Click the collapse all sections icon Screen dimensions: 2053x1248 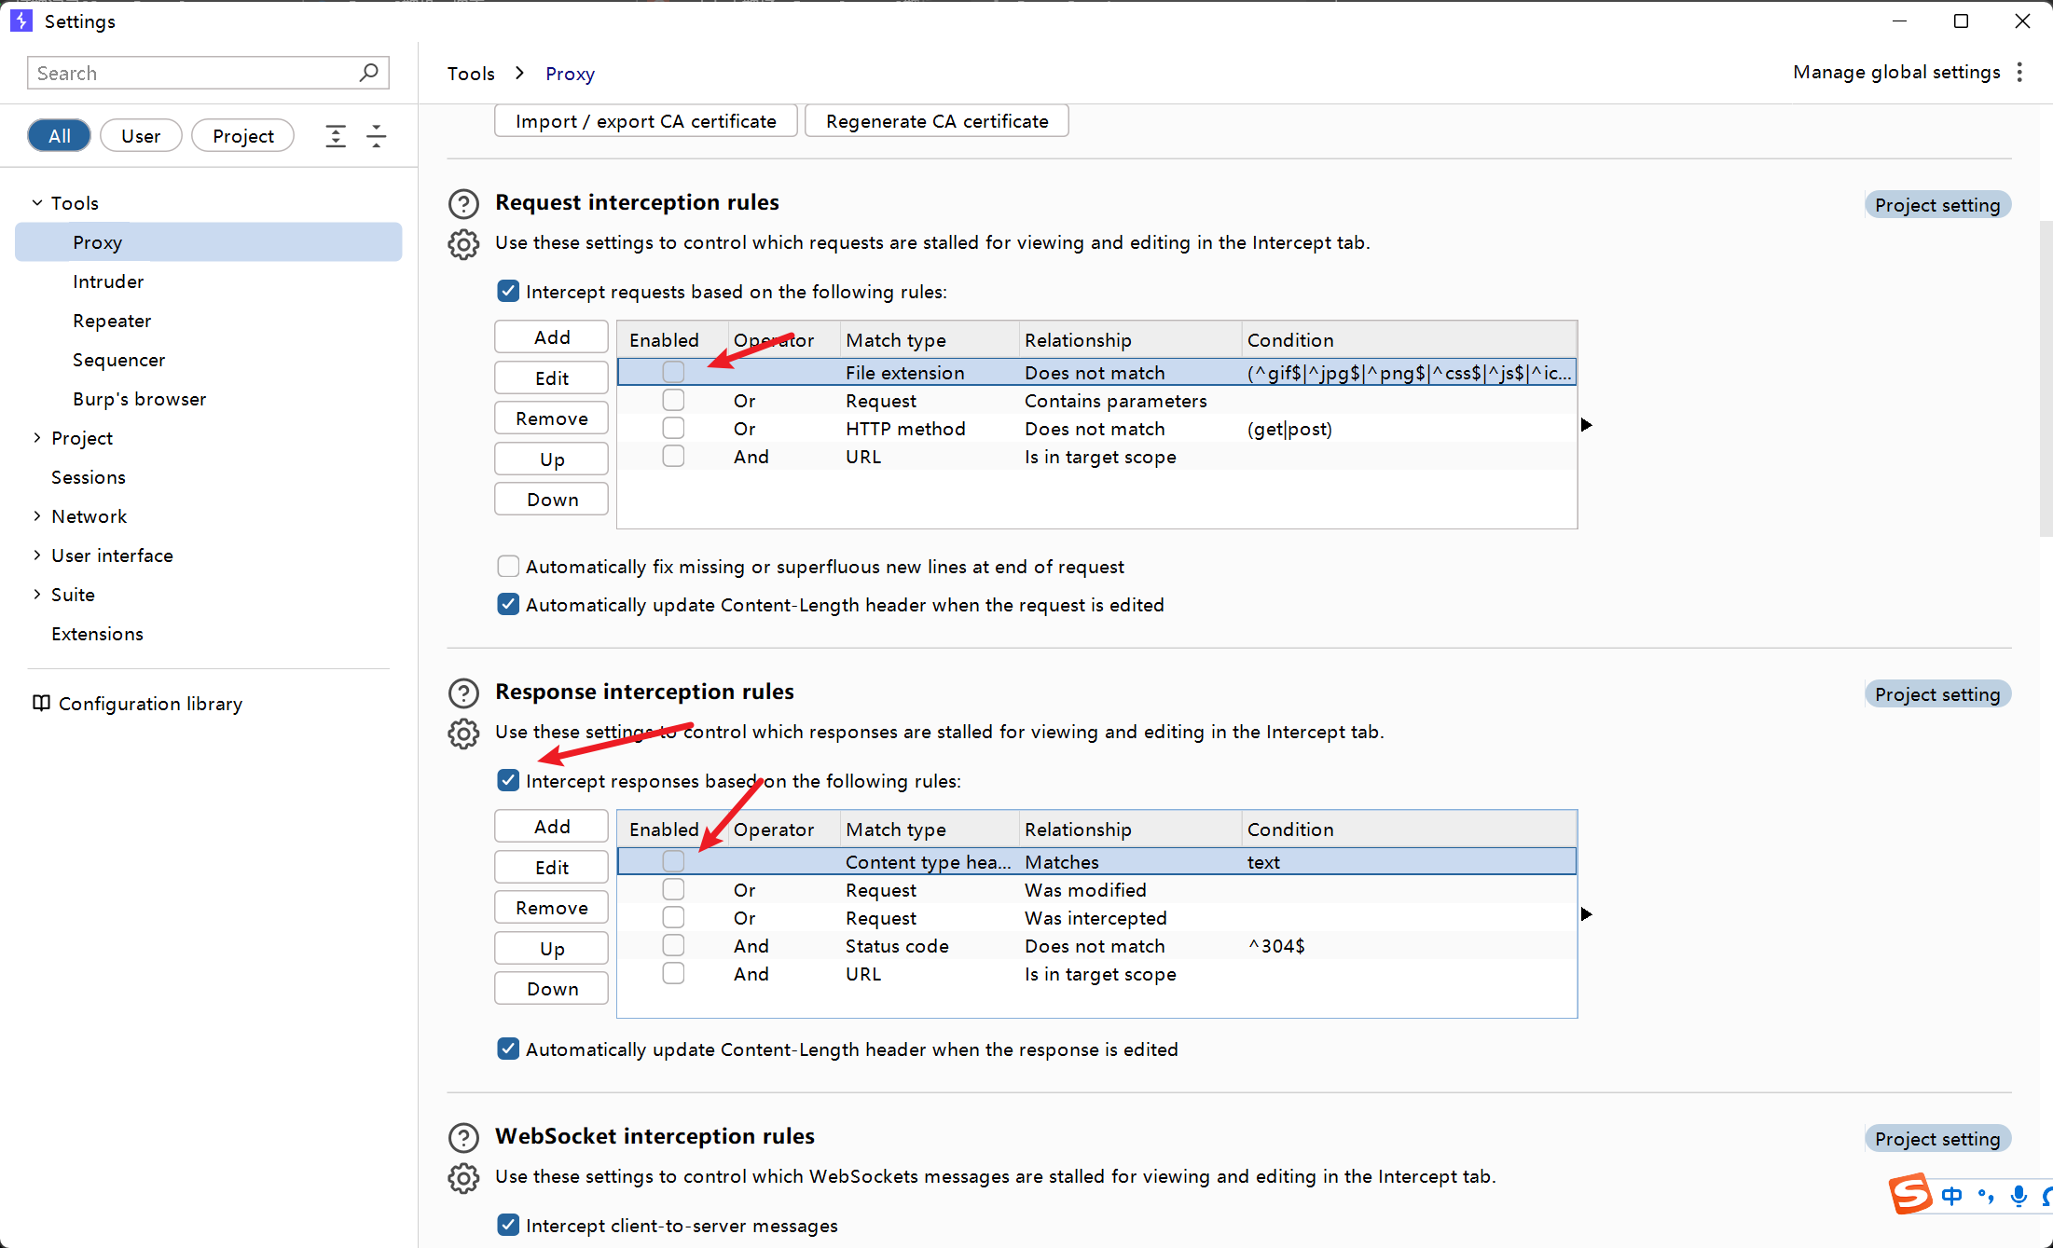(x=377, y=136)
